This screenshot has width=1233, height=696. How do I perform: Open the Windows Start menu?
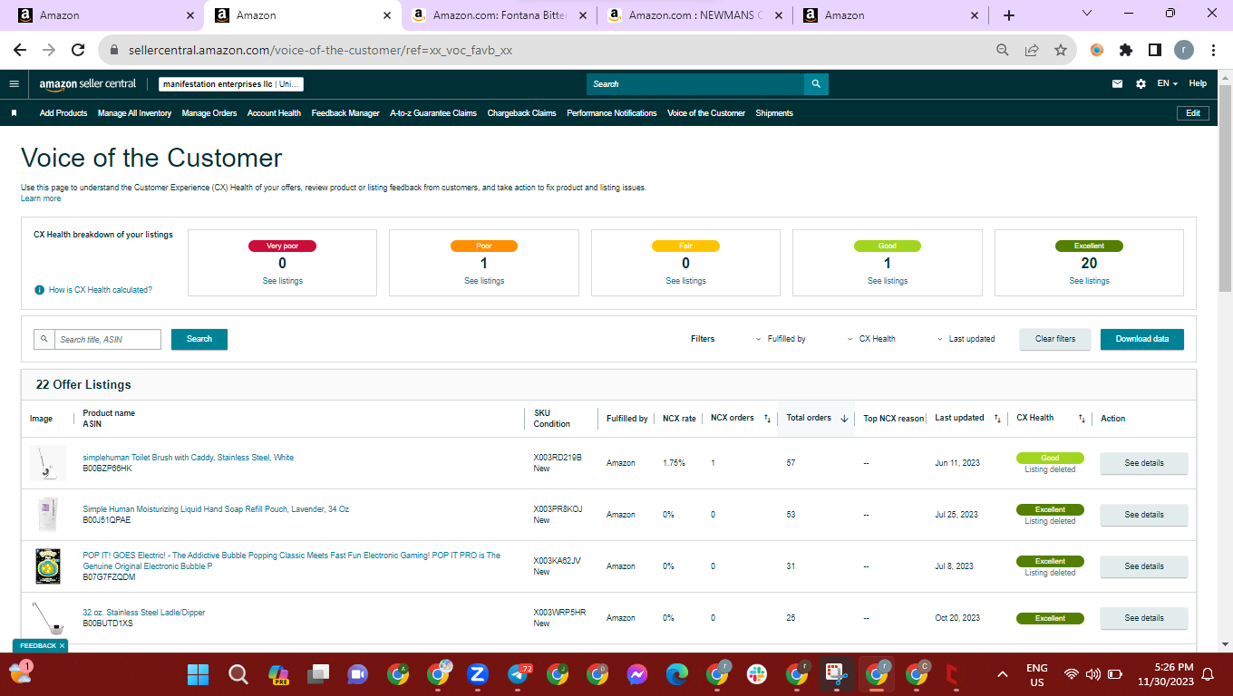198,674
